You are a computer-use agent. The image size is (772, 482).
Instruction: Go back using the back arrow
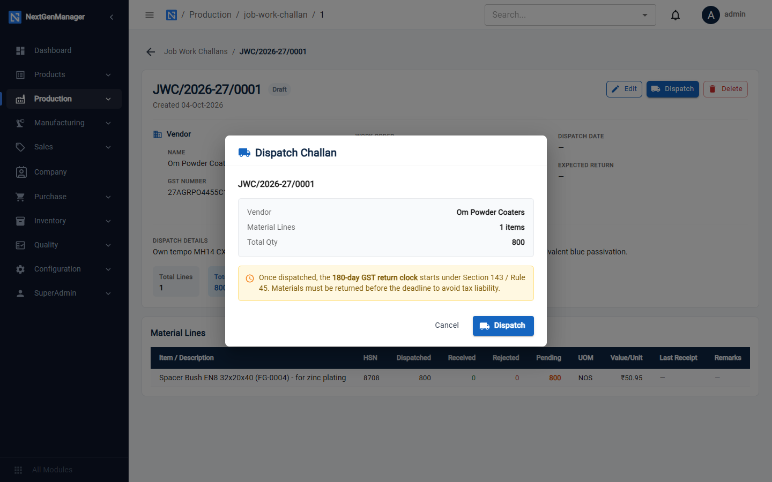[151, 52]
